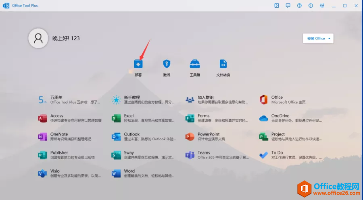Click the Teams app icon
Viewport: 363px width, 200px height.
pos(190,155)
